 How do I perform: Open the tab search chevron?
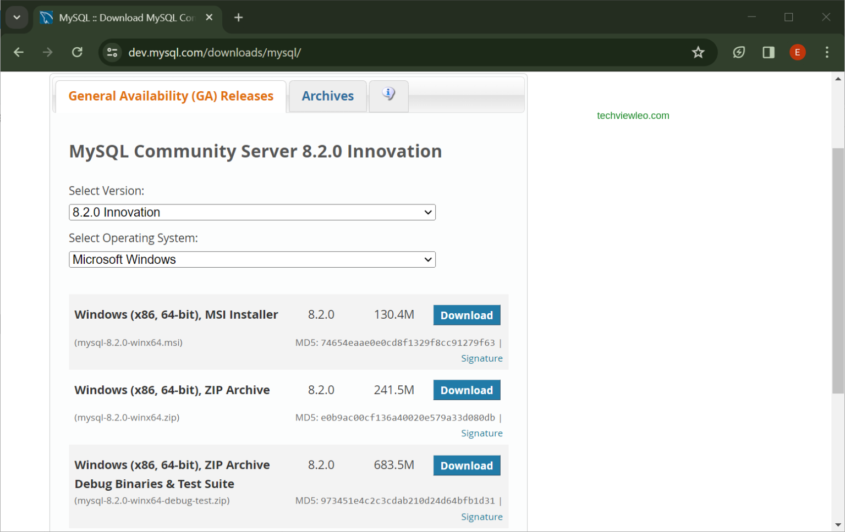pos(16,17)
